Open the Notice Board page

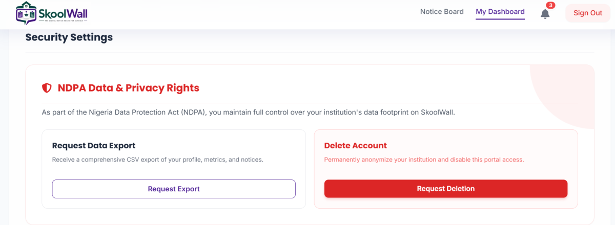(442, 12)
